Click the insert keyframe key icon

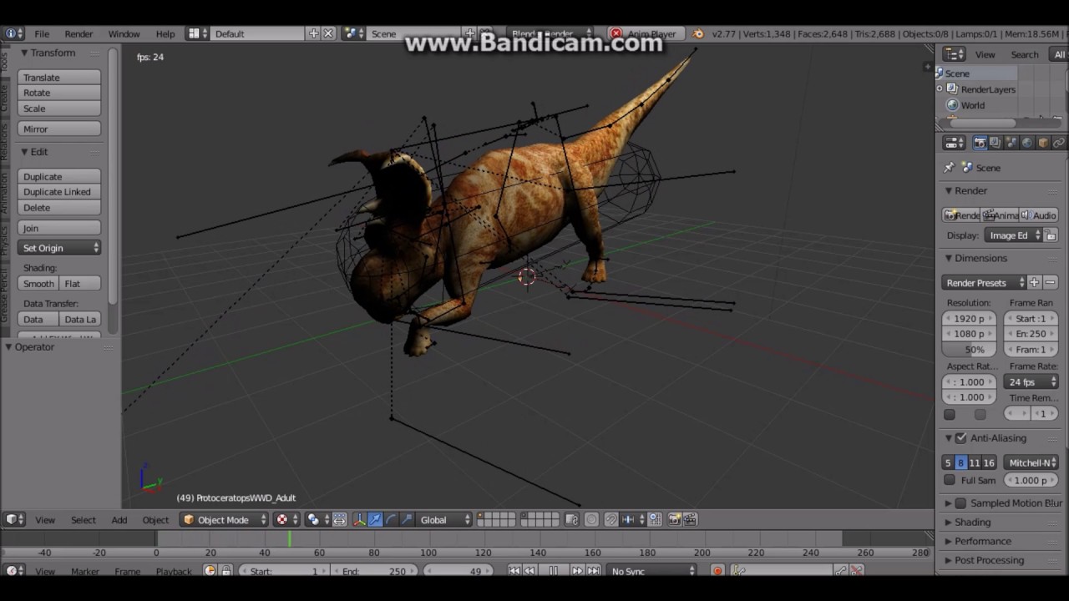[x=841, y=571]
